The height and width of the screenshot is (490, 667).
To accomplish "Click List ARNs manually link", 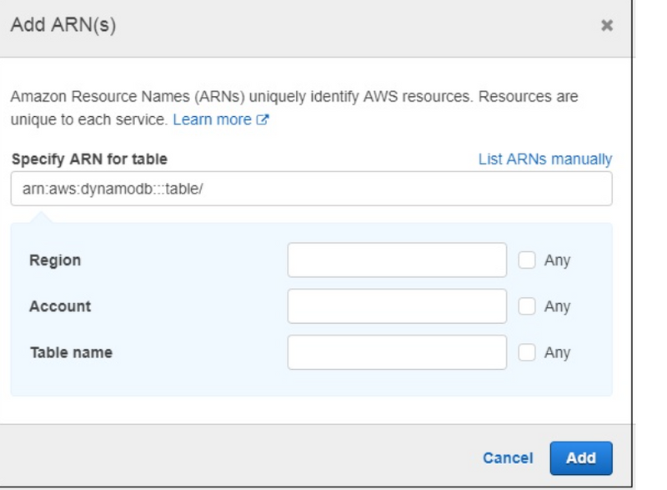I will click(545, 159).
